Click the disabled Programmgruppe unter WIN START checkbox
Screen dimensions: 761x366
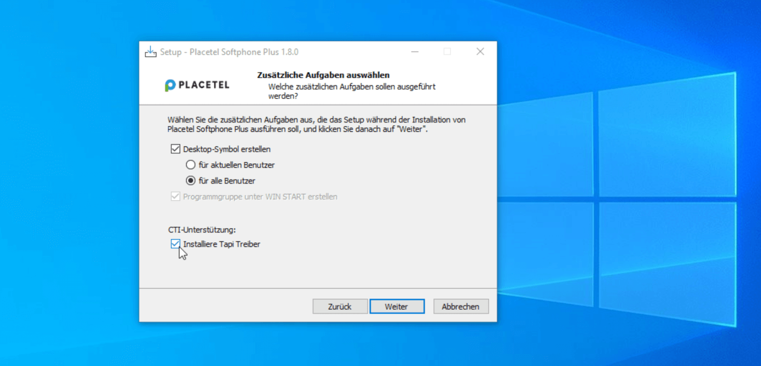tap(176, 197)
